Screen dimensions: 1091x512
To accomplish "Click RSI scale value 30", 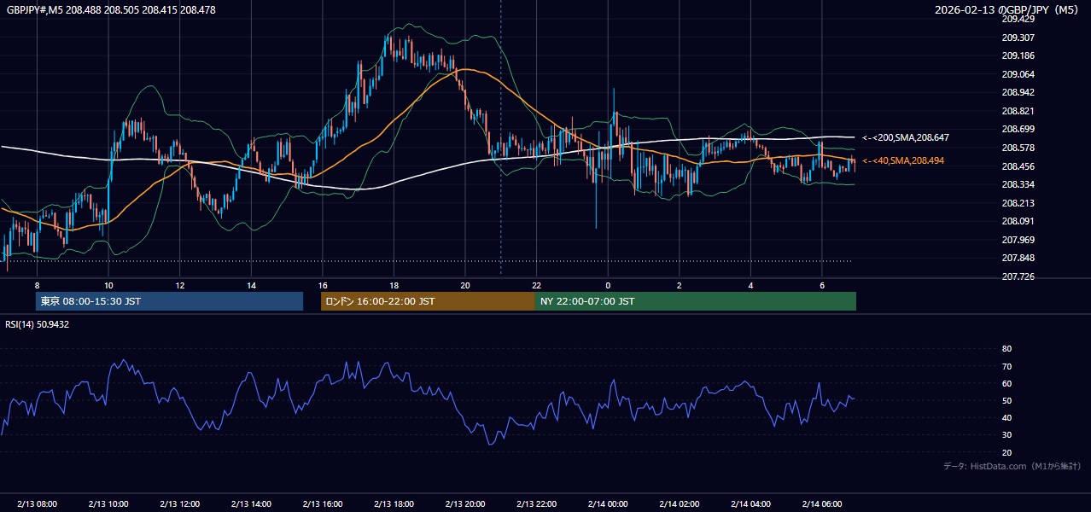I will (1006, 434).
